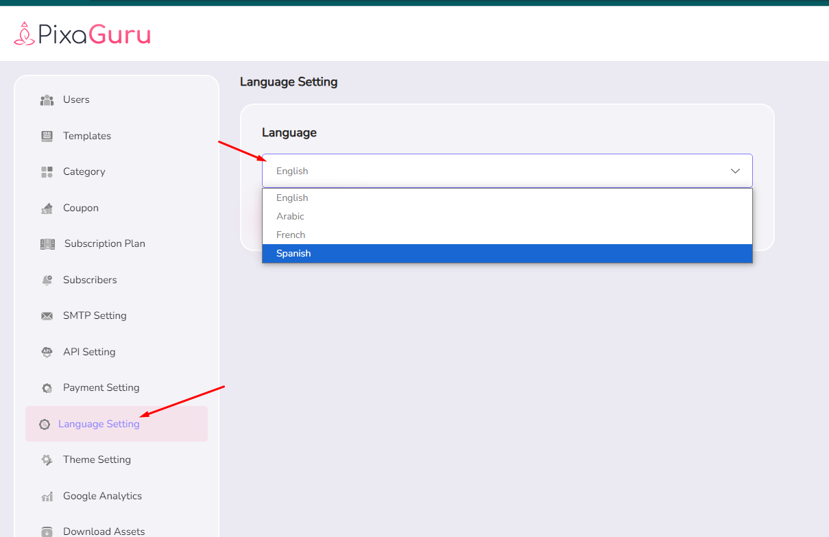
Task: Open the Language Setting sidebar item
Action: tap(99, 424)
